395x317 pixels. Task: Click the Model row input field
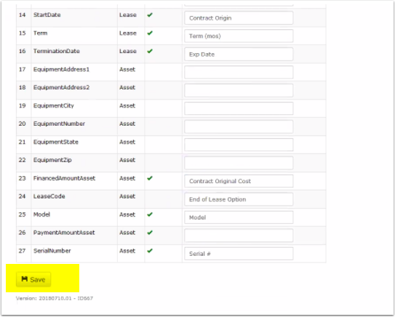[239, 217]
